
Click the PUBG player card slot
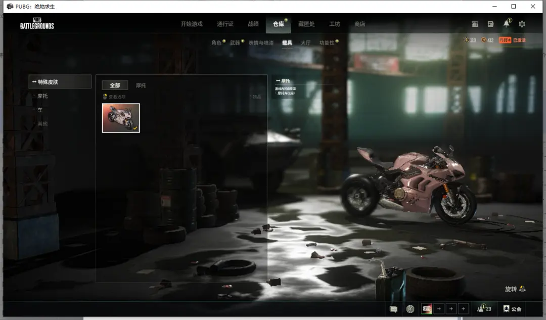tap(427, 309)
